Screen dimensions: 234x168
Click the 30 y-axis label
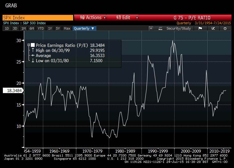[x=19, y=40]
